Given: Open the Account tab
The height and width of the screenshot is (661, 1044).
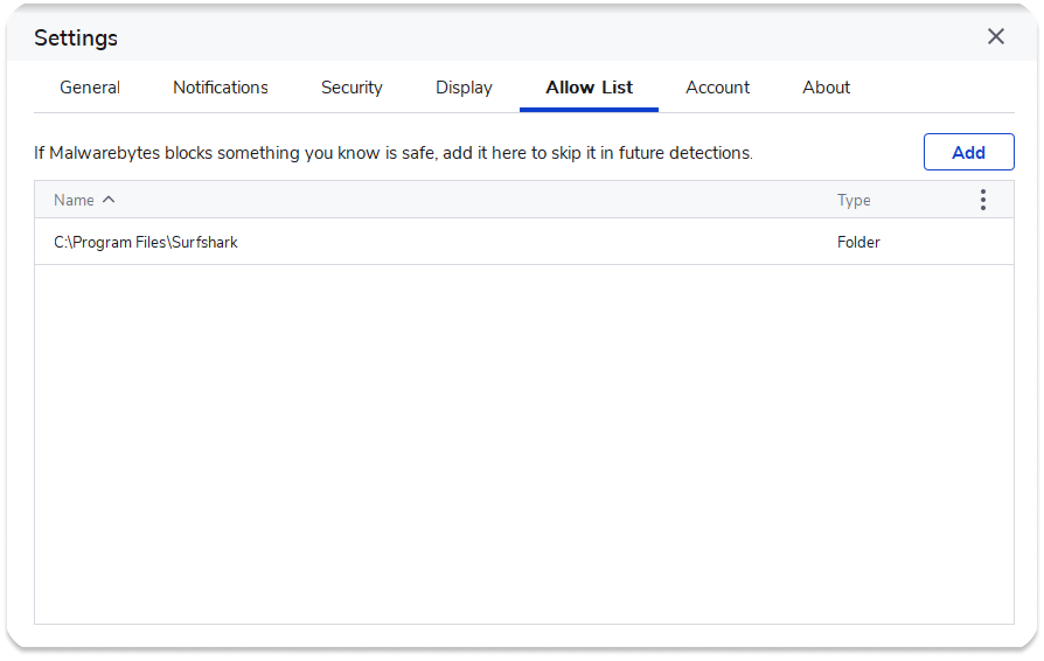Looking at the screenshot, I should [x=717, y=88].
